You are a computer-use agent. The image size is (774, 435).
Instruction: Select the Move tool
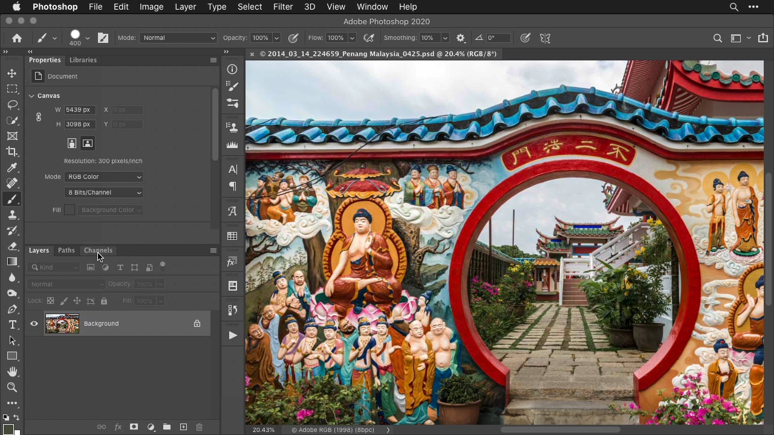coord(12,73)
